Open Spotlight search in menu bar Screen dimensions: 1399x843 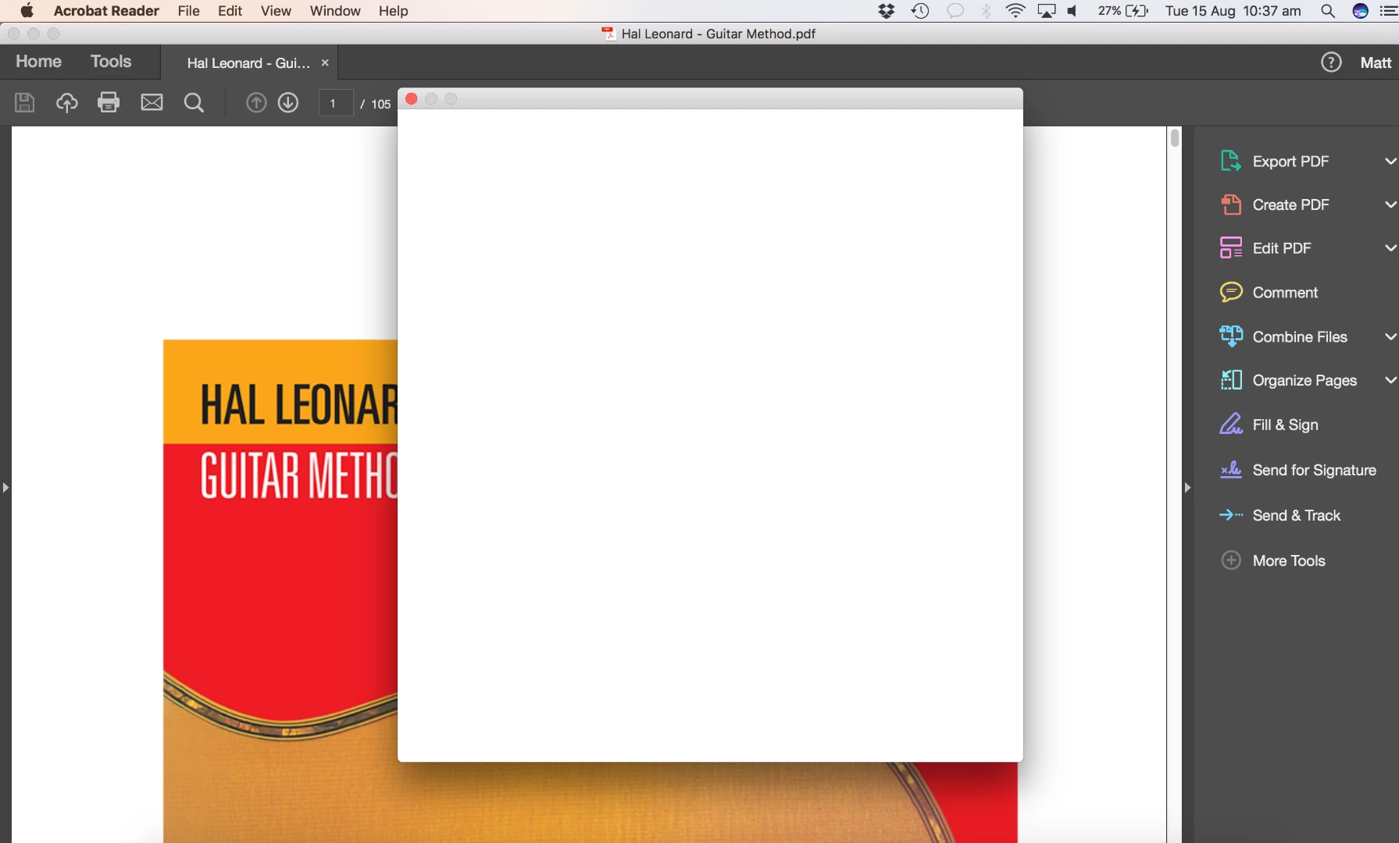click(x=1327, y=11)
